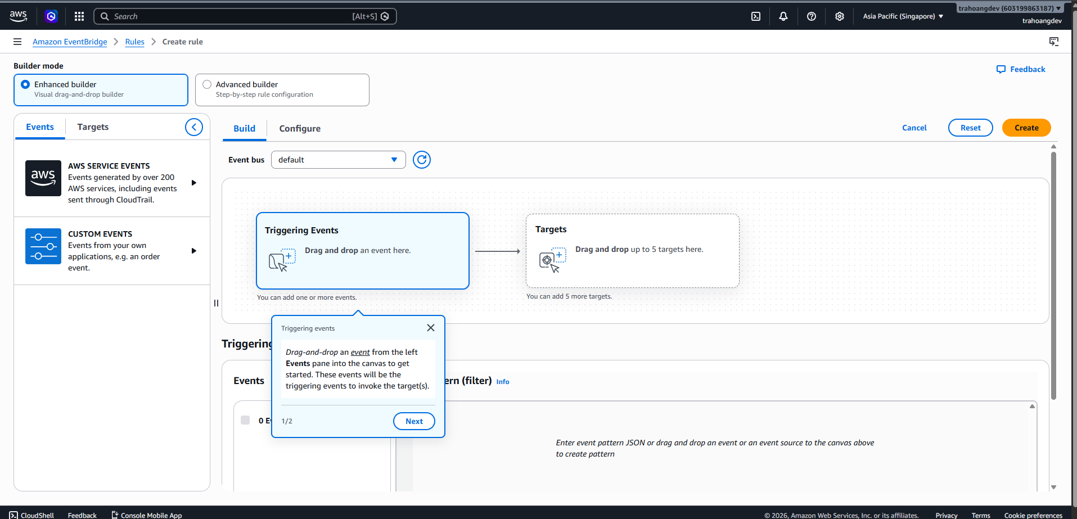Select the Enhanced builder radio option

point(25,84)
